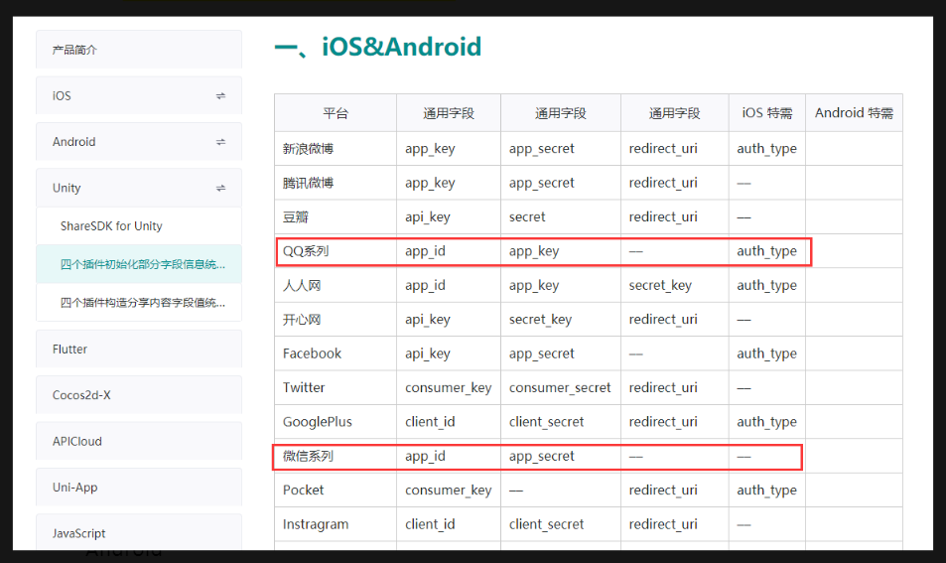This screenshot has height=563, width=946.
Task: Click auth_type in the Pocket row
Action: click(766, 490)
